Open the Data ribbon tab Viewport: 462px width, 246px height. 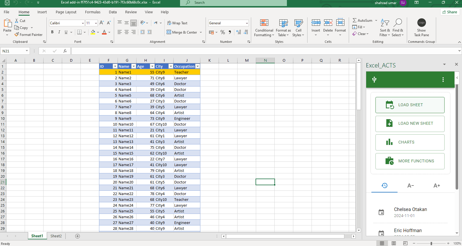coord(113,12)
